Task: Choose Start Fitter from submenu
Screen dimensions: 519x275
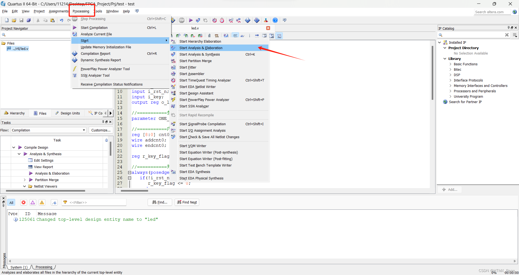Action: point(219,67)
